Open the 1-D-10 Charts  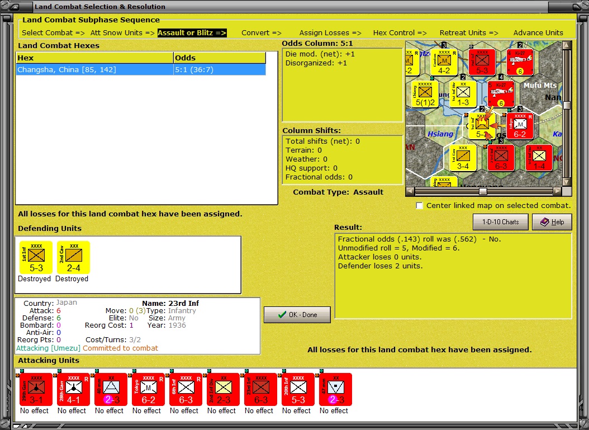coord(500,222)
